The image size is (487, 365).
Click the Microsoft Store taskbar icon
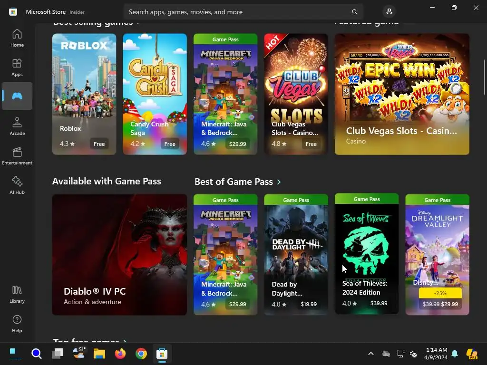[x=162, y=354]
